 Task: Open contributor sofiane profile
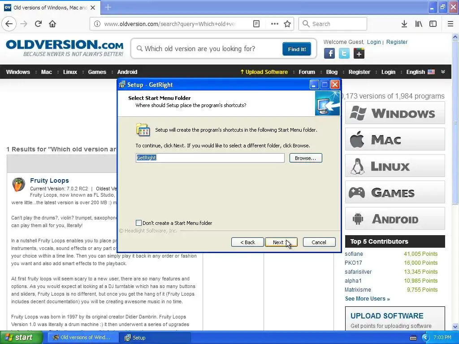(x=354, y=254)
